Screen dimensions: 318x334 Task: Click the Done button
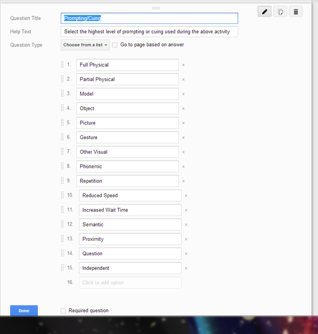pyautogui.click(x=24, y=310)
